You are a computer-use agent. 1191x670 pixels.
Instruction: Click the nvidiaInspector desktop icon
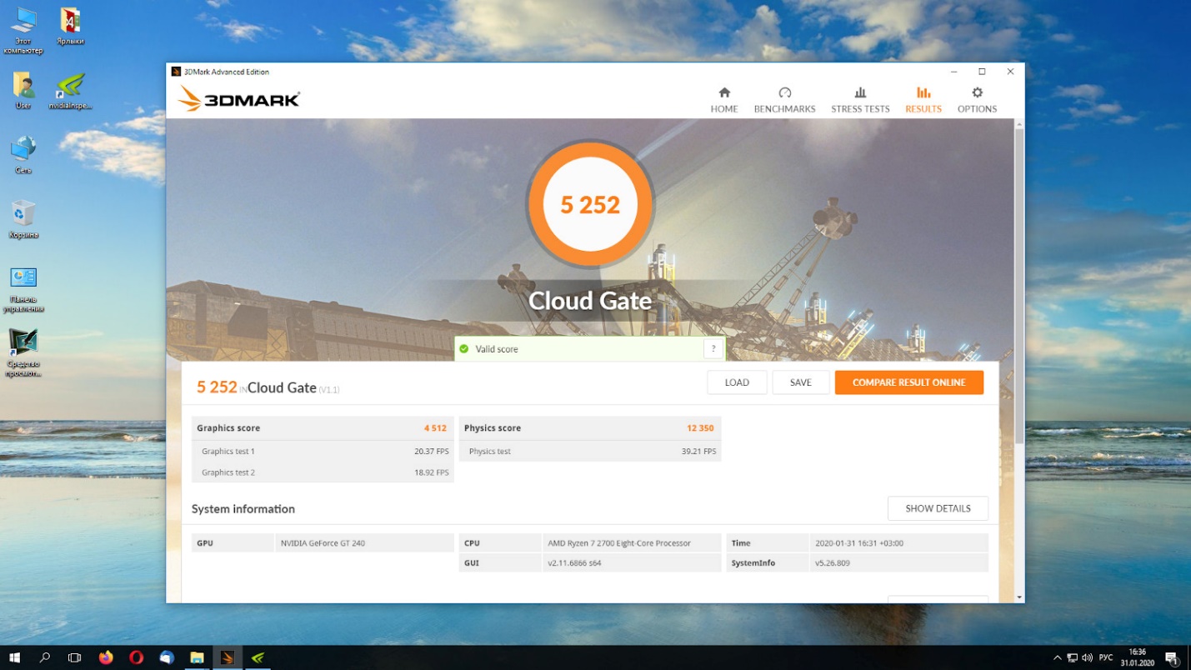pyautogui.click(x=71, y=91)
